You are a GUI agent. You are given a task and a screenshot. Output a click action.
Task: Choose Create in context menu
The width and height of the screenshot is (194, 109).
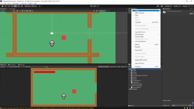(146, 11)
